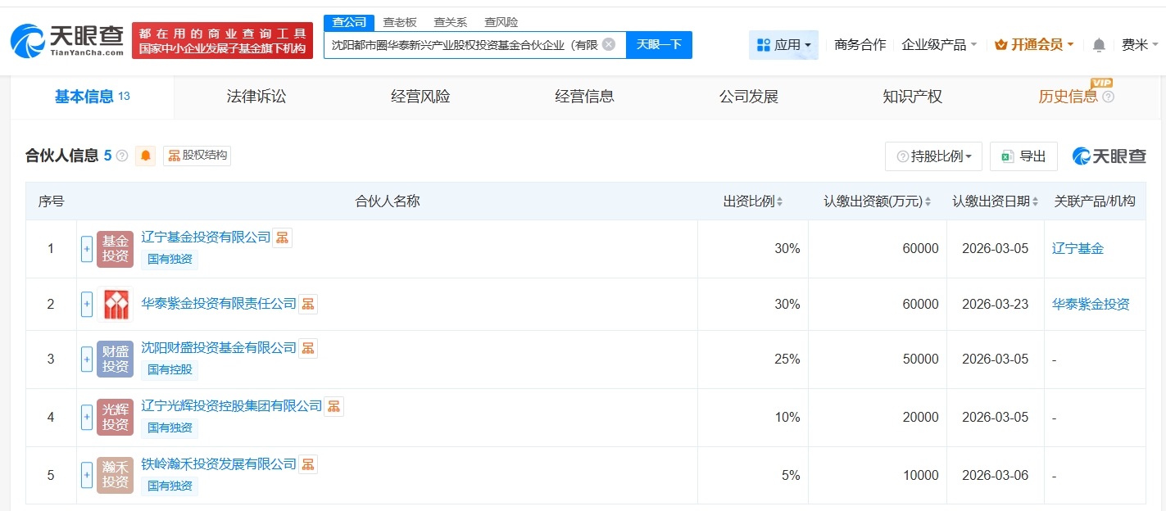
Task: Click the 华泰紫金 company logo thumbnail
Action: 115,305
